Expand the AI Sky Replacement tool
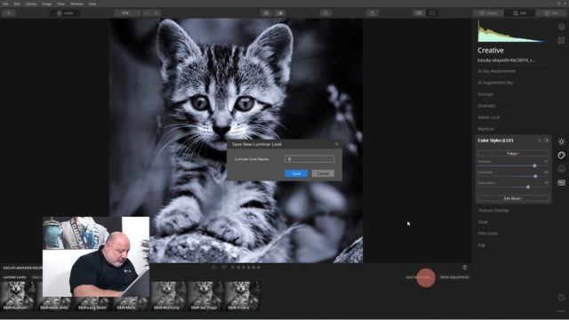The width and height of the screenshot is (569, 320). coord(497,71)
